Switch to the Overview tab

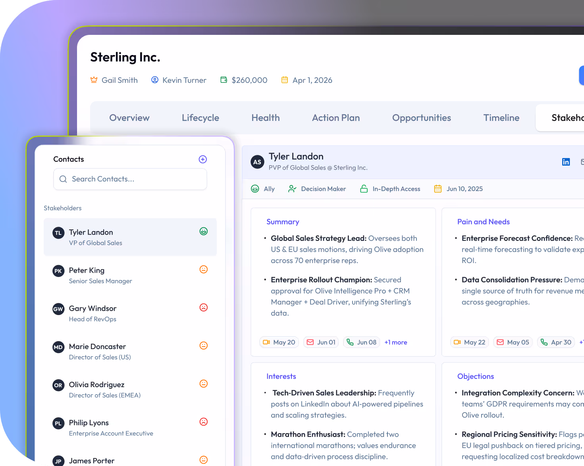pos(129,118)
